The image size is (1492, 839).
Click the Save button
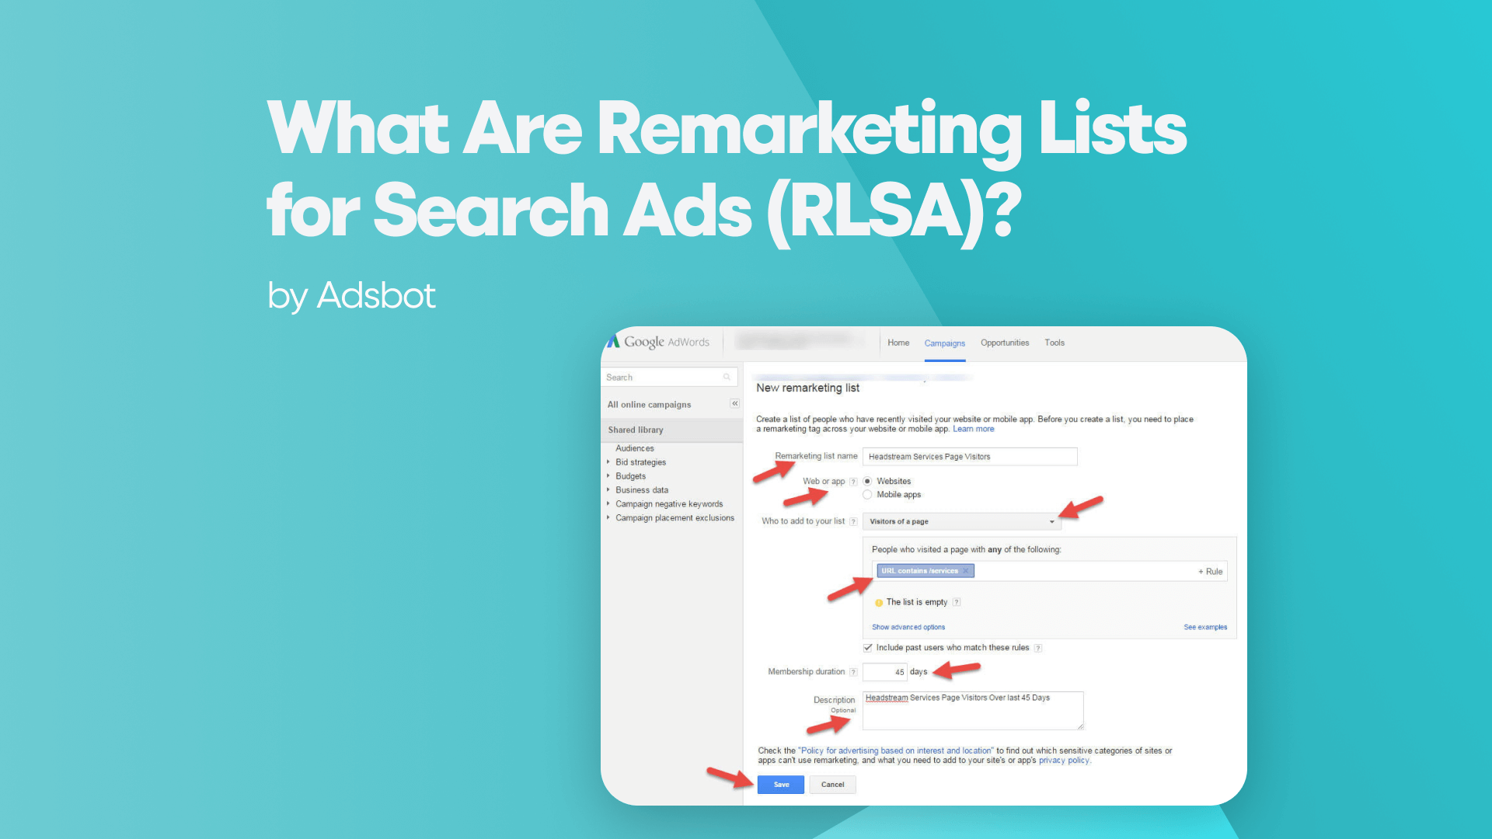pyautogui.click(x=780, y=784)
